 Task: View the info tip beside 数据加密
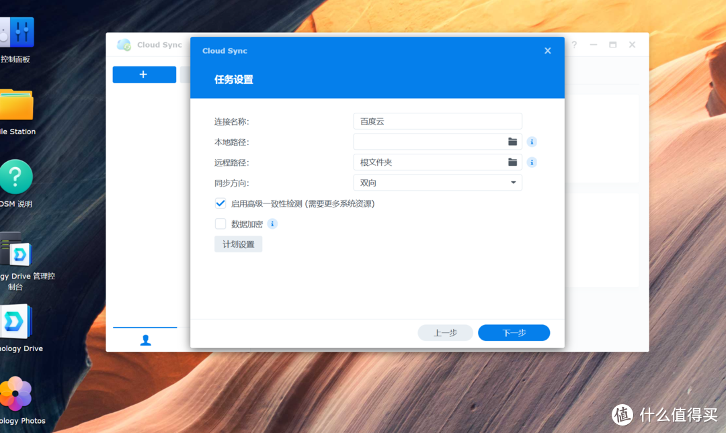pyautogui.click(x=272, y=224)
